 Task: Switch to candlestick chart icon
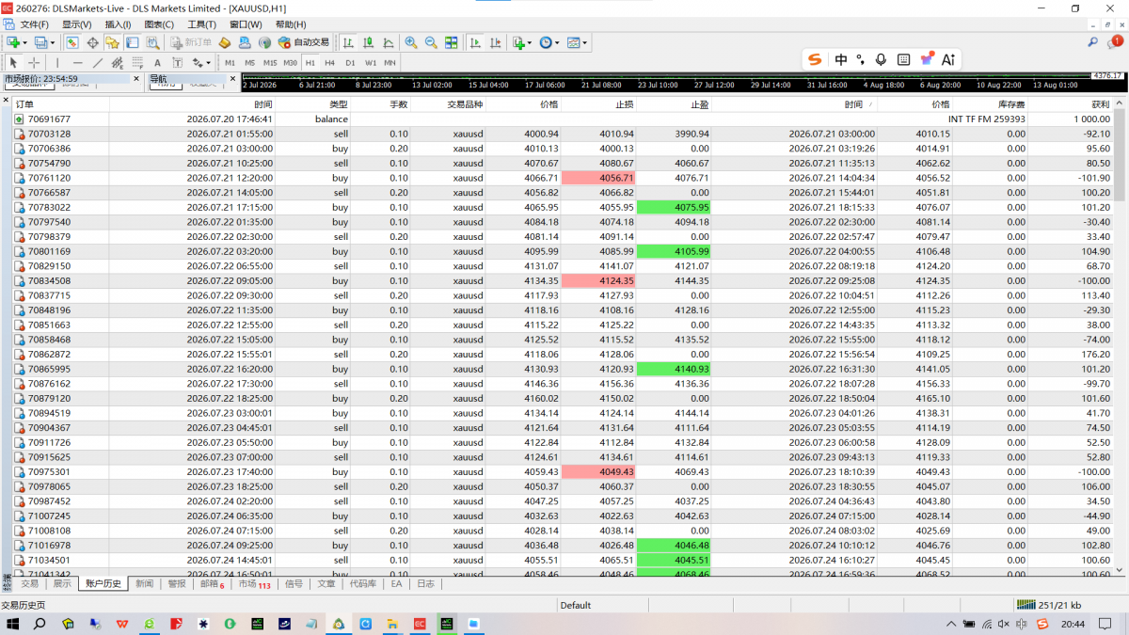368,42
